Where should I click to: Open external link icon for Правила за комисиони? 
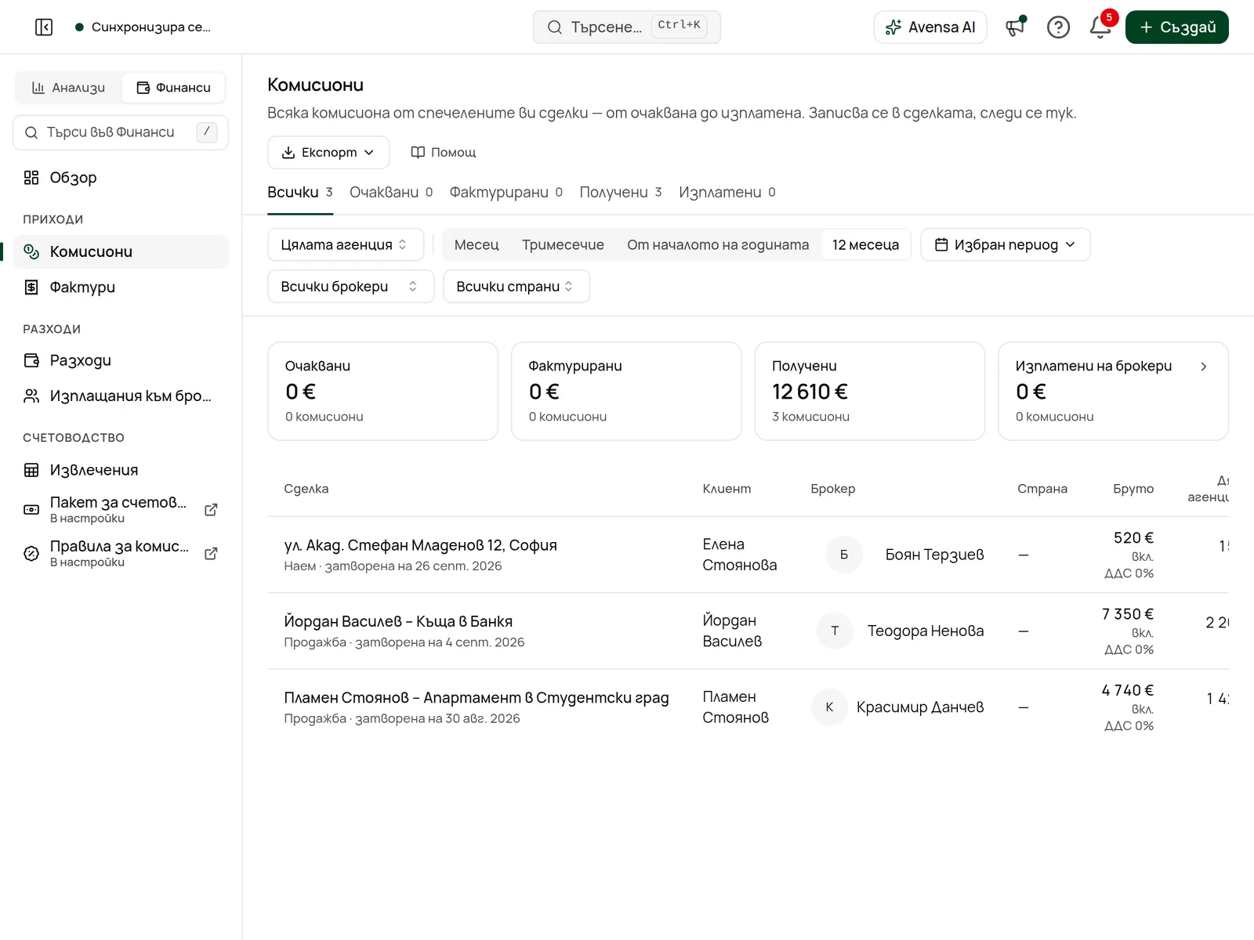(x=211, y=554)
